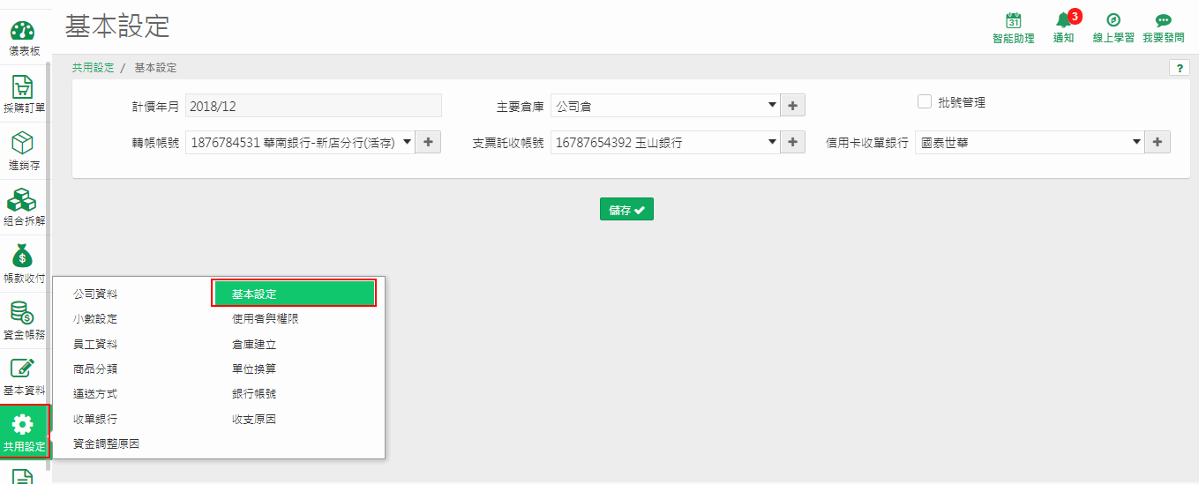The height and width of the screenshot is (484, 1199).
Task: Add a new 支票託收帳號 with plus button
Action: pyautogui.click(x=792, y=142)
